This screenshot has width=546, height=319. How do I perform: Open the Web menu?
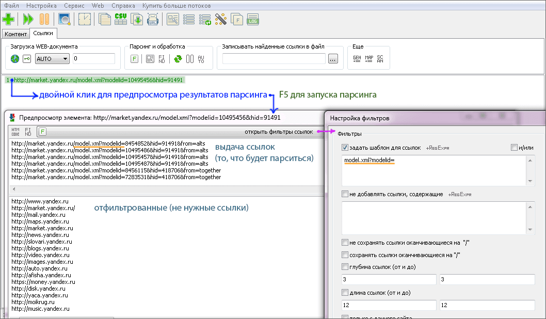[x=98, y=6]
